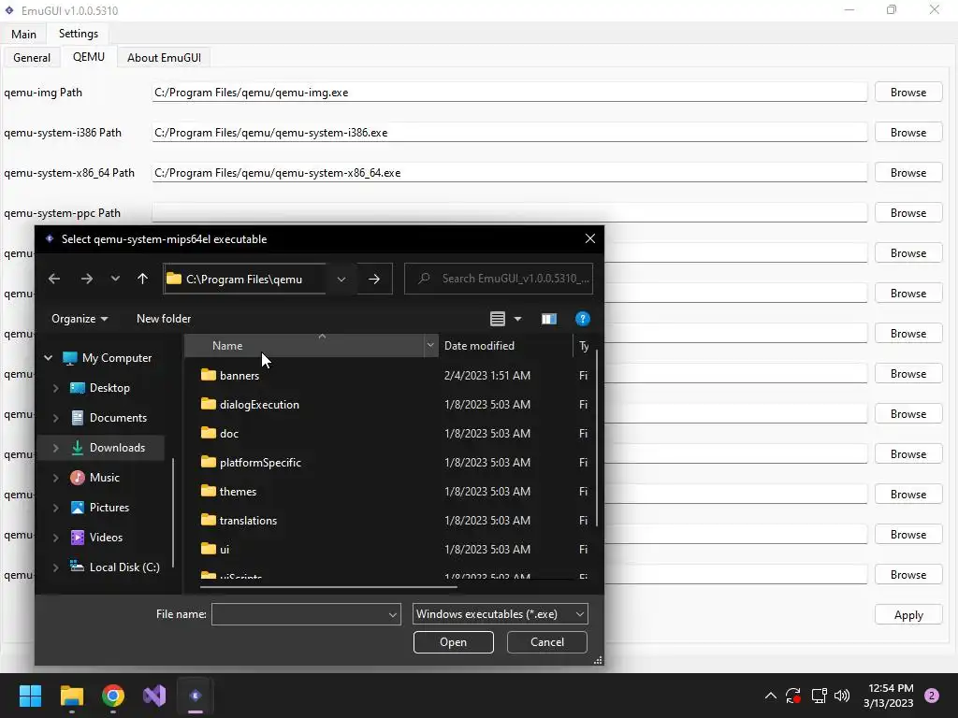Open the QEMU settings tab
The height and width of the screenshot is (718, 958).
coord(89,57)
